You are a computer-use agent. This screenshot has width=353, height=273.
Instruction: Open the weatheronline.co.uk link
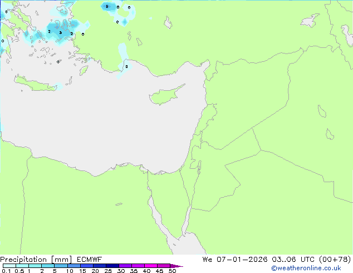pos(306,268)
